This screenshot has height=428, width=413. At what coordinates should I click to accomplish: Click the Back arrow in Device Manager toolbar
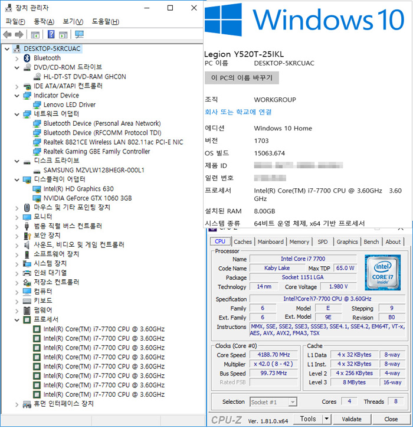7,35
